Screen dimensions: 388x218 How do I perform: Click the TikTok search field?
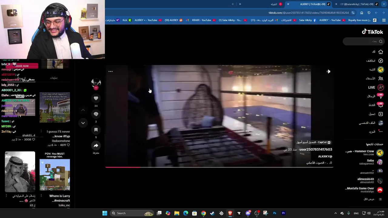tap(363, 41)
